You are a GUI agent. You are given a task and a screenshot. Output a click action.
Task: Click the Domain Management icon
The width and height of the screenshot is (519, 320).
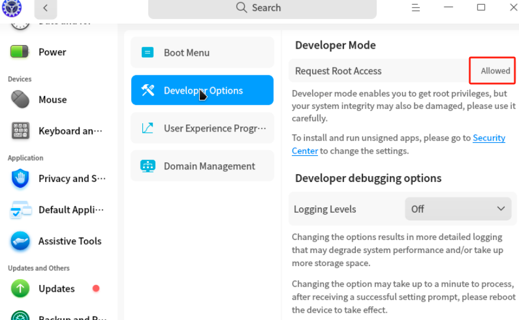click(x=148, y=166)
